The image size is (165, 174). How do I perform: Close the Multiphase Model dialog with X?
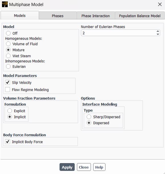[x=160, y=5]
